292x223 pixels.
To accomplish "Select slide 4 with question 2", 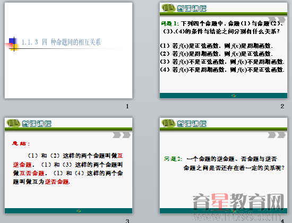I will [x=224, y=166].
